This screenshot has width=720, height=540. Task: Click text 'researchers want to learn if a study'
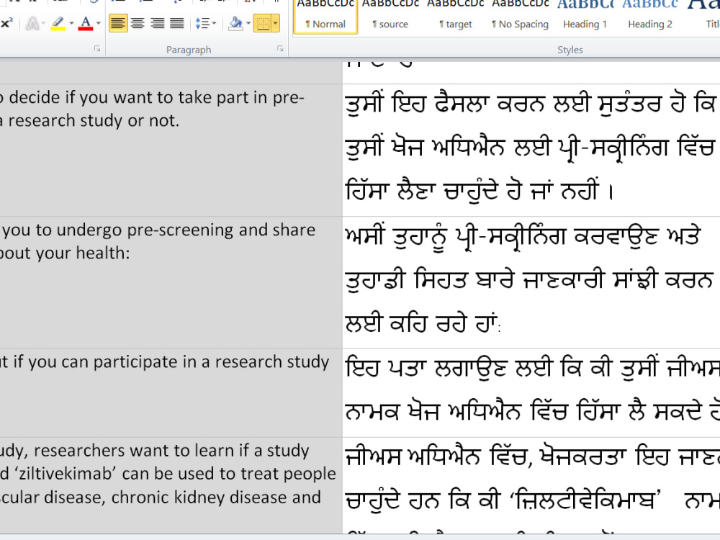point(171,451)
